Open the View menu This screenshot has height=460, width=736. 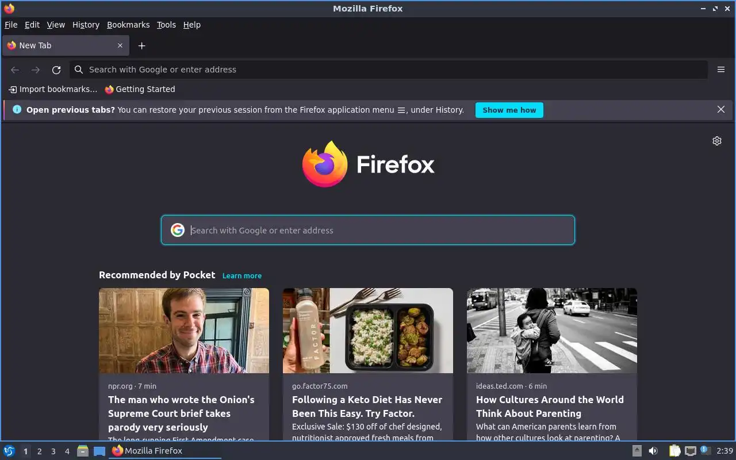pos(56,25)
